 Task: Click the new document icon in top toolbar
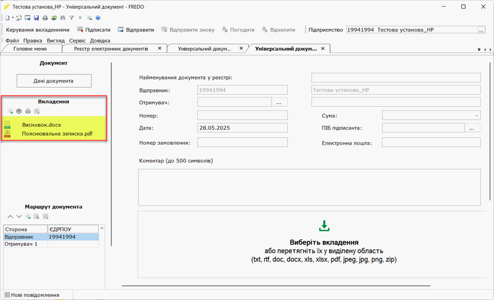click(7, 18)
